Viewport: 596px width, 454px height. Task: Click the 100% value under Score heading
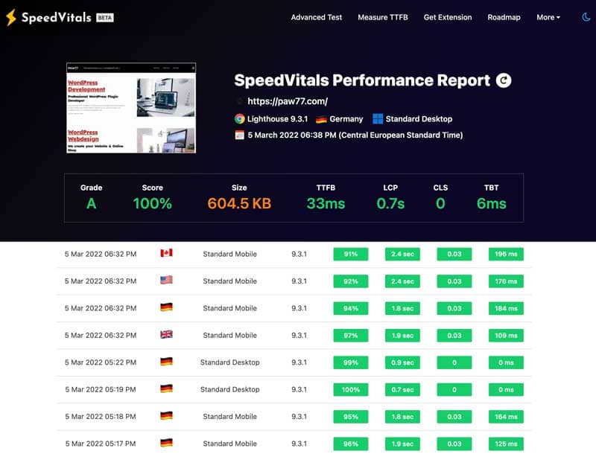pos(153,204)
